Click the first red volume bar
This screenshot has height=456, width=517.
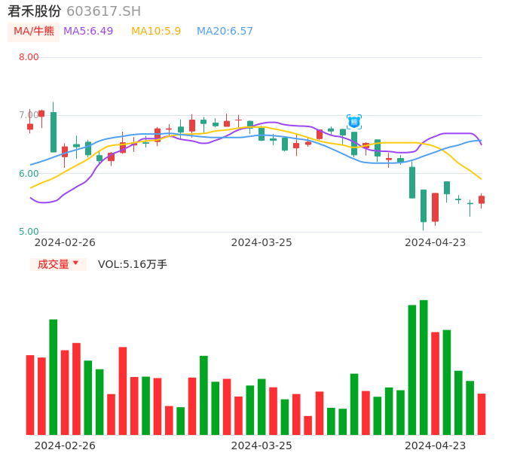(30, 394)
